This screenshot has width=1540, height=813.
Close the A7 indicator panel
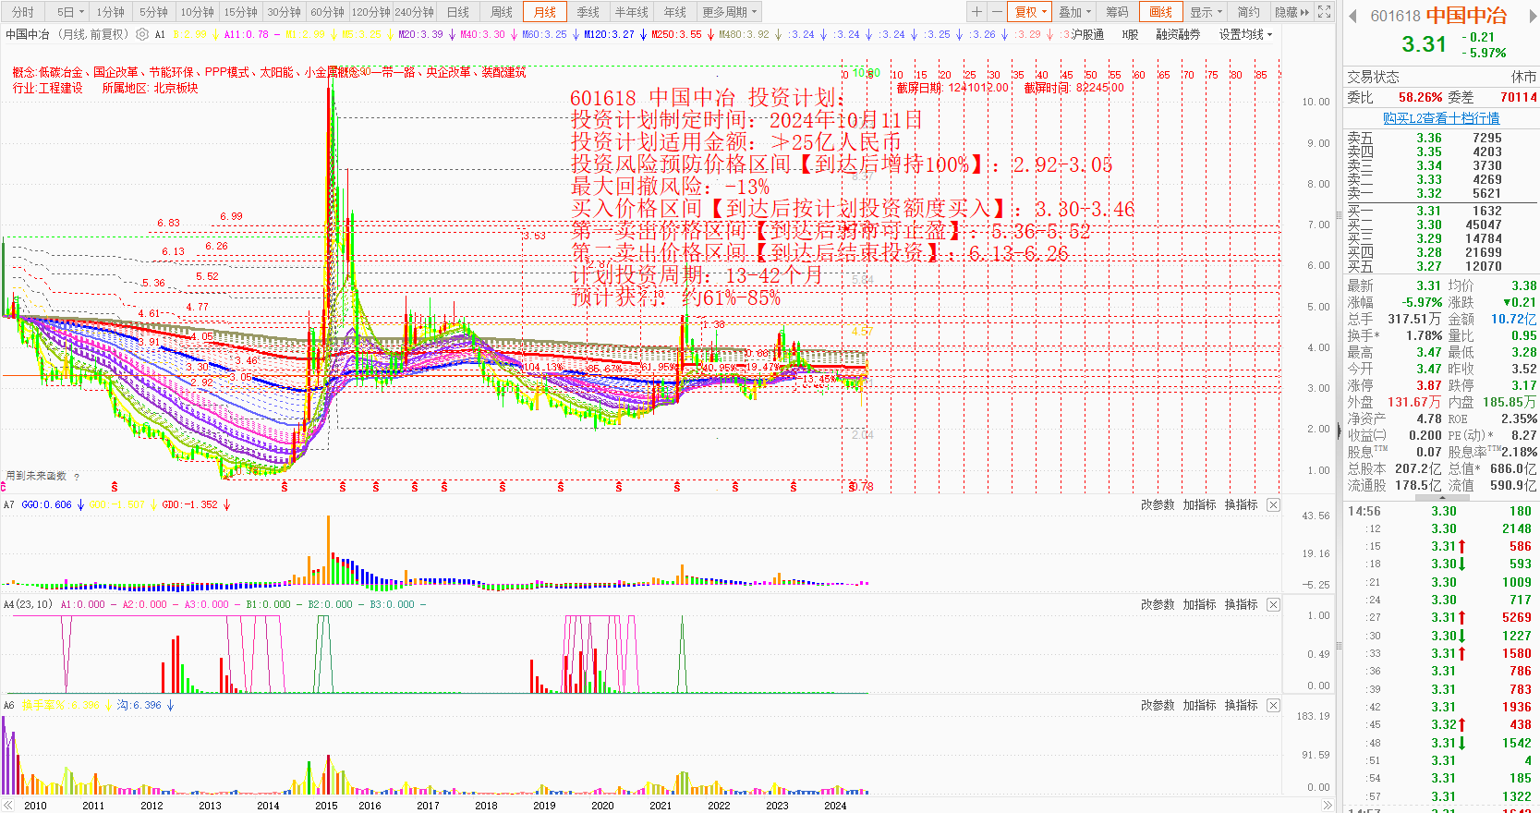[x=1273, y=504]
